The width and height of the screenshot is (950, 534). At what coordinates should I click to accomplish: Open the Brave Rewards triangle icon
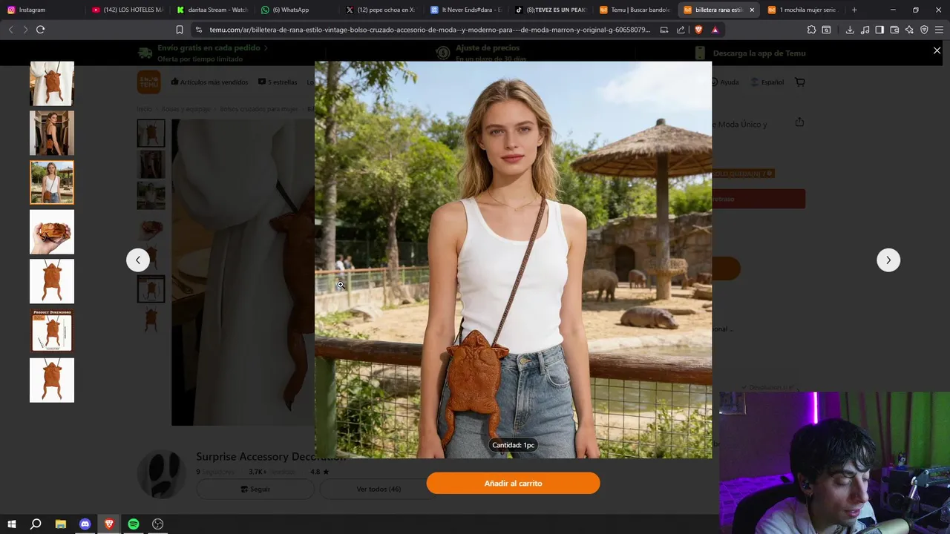[715, 30]
